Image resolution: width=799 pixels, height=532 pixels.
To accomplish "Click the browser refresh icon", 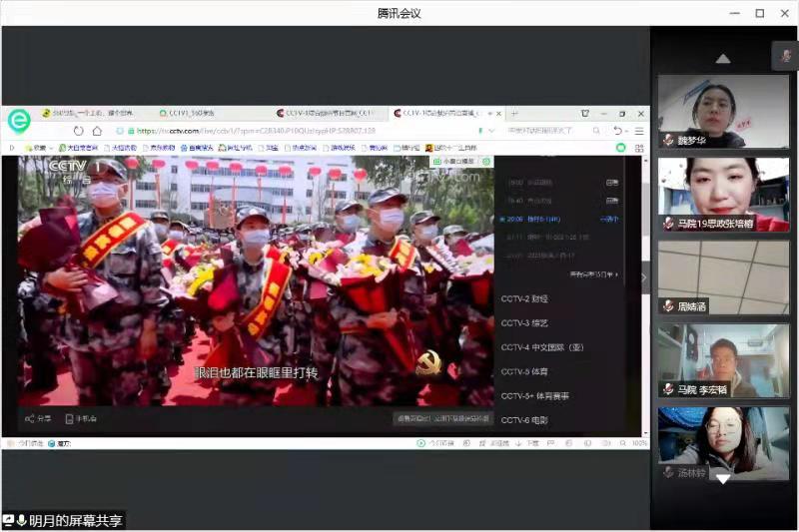I will [79, 131].
